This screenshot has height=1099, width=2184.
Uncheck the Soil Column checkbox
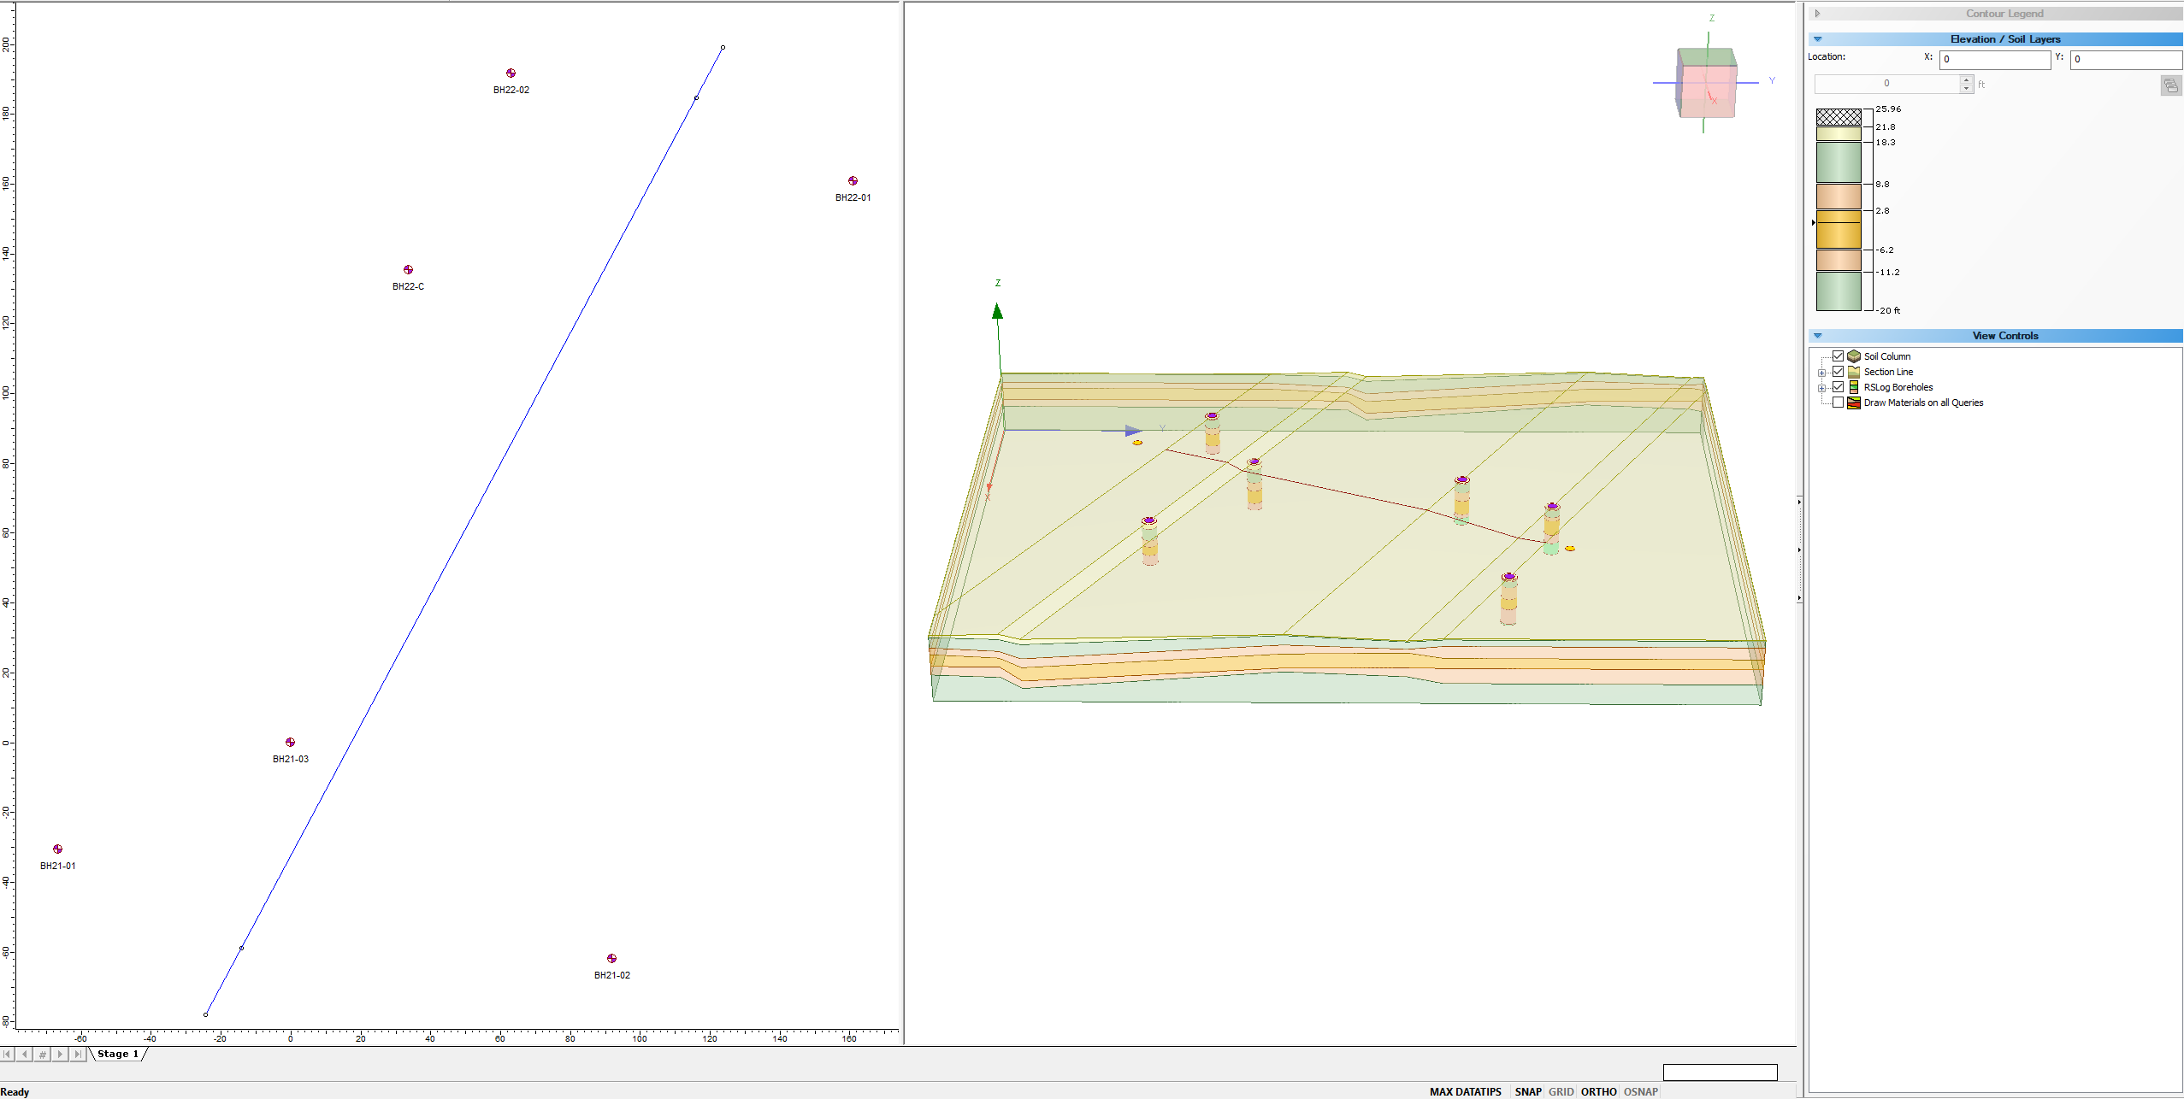pyautogui.click(x=1838, y=356)
